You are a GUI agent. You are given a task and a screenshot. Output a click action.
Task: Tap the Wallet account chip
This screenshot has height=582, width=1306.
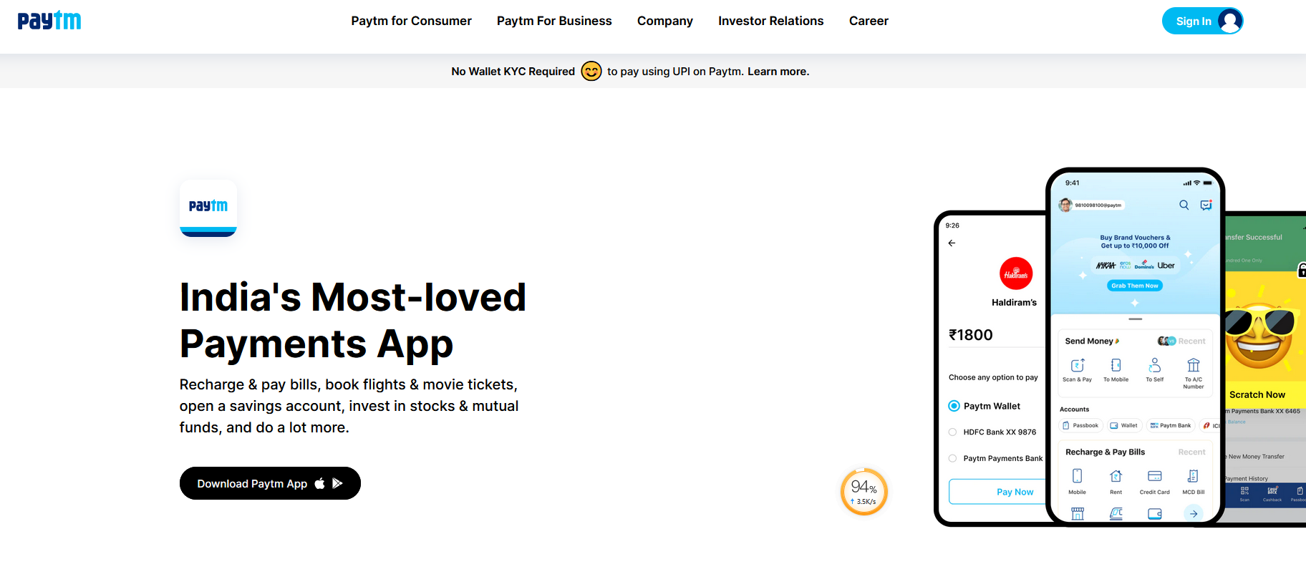(1123, 425)
